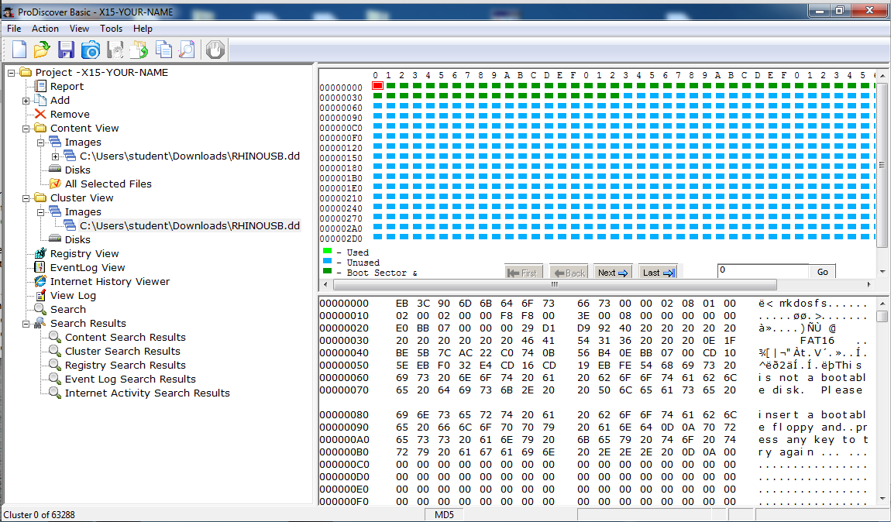Image resolution: width=891 pixels, height=522 pixels.
Task: Select Disks under Cluster View
Action: click(77, 239)
